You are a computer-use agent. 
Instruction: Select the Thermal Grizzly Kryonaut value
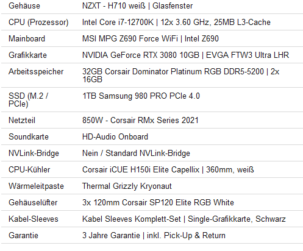pos(127,186)
